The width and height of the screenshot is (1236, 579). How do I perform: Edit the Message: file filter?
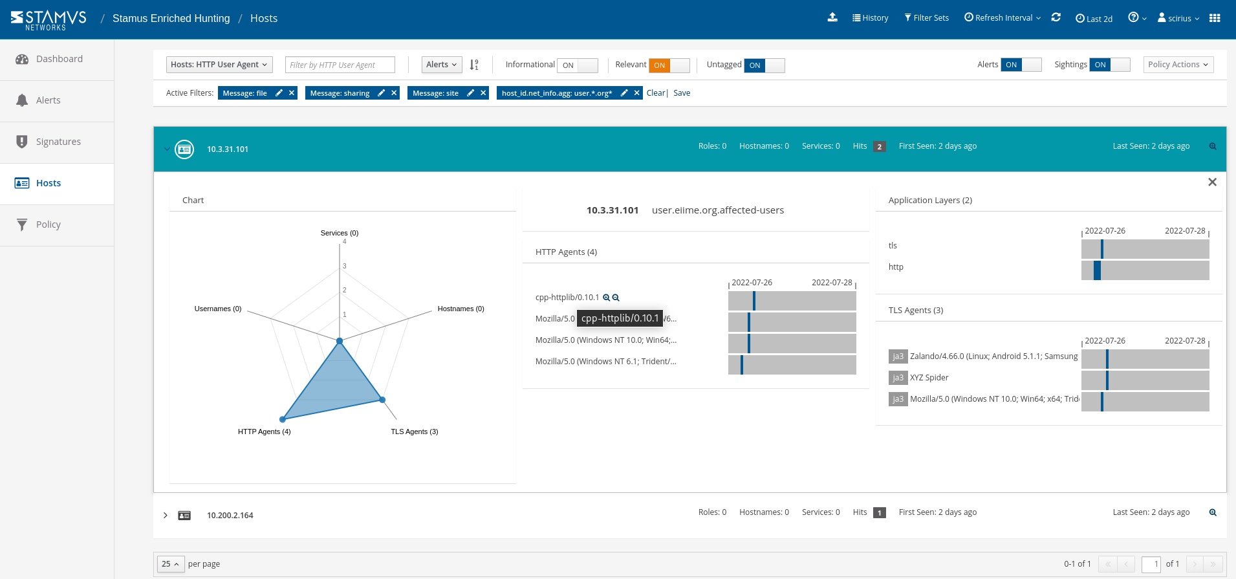pyautogui.click(x=279, y=93)
